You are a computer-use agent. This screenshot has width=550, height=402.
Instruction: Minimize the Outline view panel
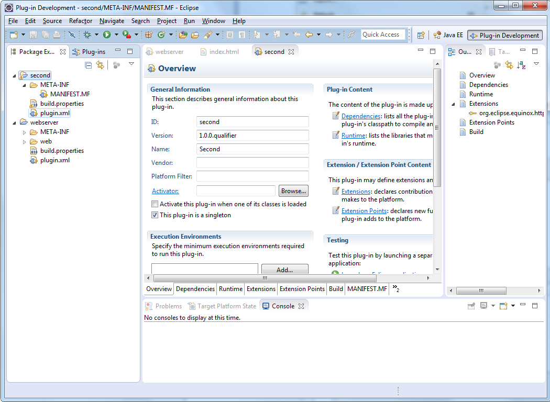(x=523, y=50)
